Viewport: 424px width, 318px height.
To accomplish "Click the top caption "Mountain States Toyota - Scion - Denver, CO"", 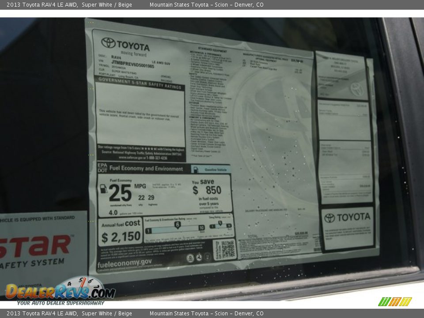I will pyautogui.click(x=207, y=4).
